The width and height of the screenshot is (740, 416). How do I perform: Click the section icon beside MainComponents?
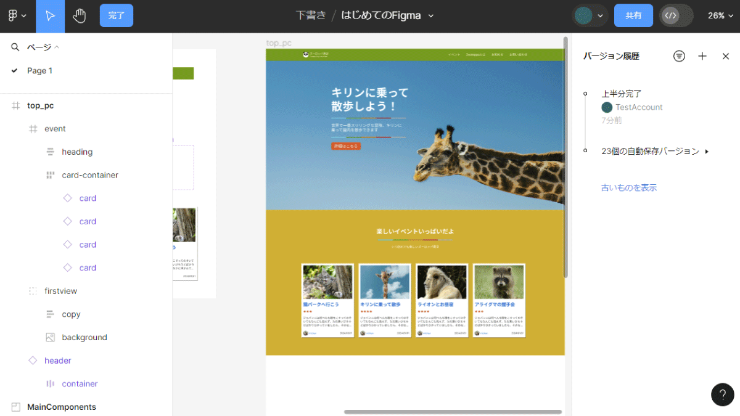click(15, 407)
